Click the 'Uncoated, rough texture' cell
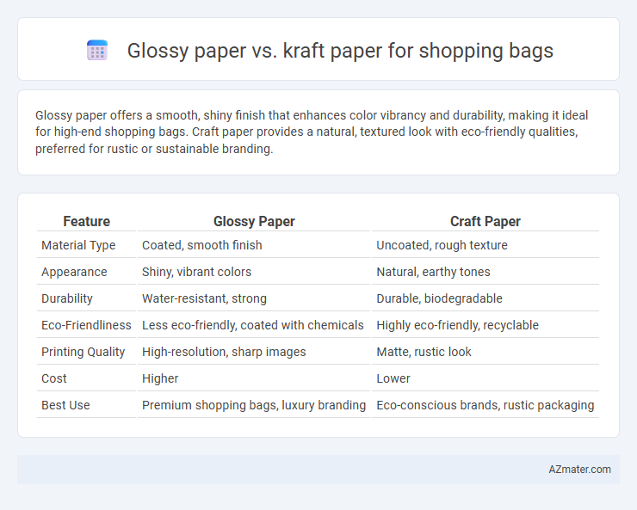Screen dimensions: 637x510 pyautogui.click(x=485, y=245)
